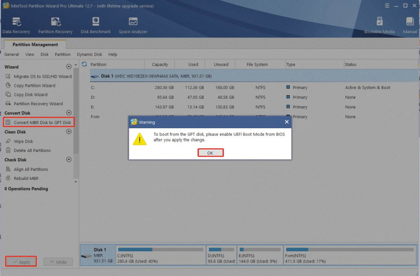This screenshot has height=276, width=420.
Task: Select the C: partition row
Action: pos(254,87)
